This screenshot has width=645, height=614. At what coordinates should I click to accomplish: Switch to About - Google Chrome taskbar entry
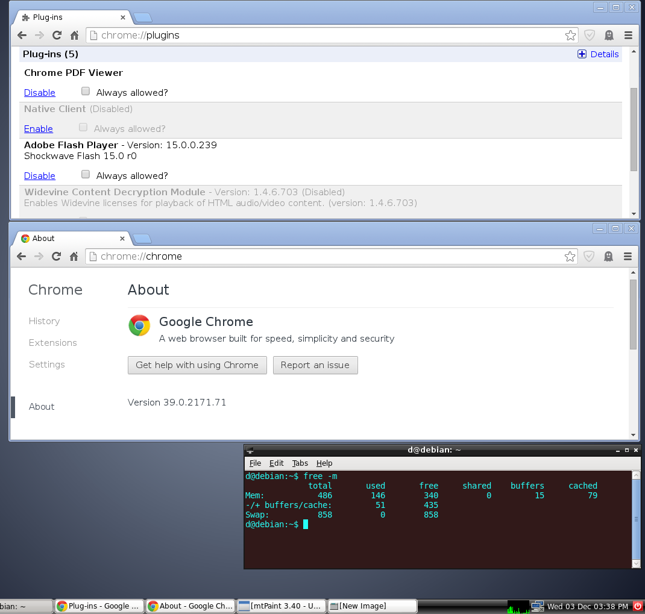pyautogui.click(x=190, y=606)
